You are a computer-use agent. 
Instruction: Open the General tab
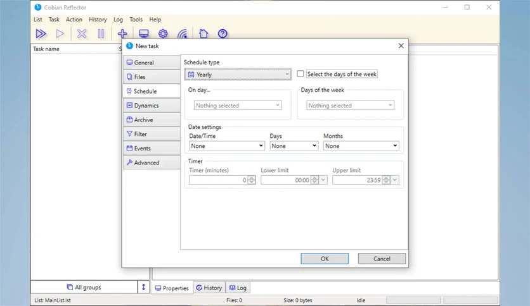coord(152,63)
